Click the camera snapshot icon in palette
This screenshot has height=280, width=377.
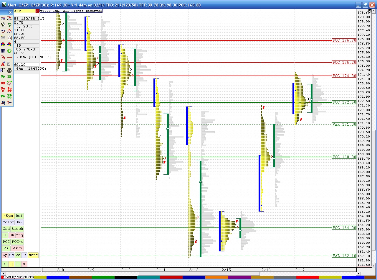(x=3, y=38)
